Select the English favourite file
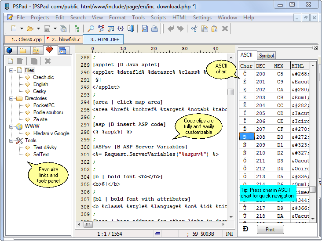Screen dimensions: 322x241 40,84
